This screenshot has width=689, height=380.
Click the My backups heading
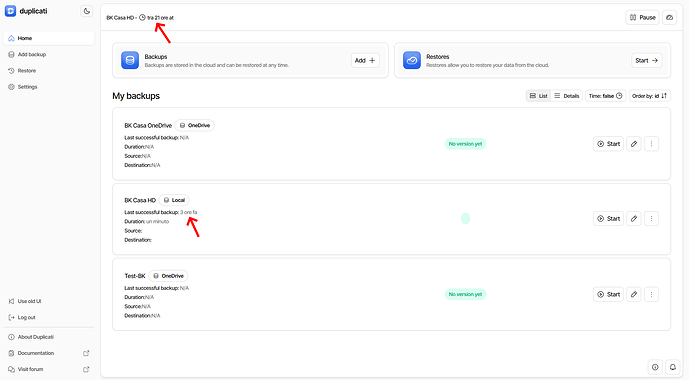point(136,96)
